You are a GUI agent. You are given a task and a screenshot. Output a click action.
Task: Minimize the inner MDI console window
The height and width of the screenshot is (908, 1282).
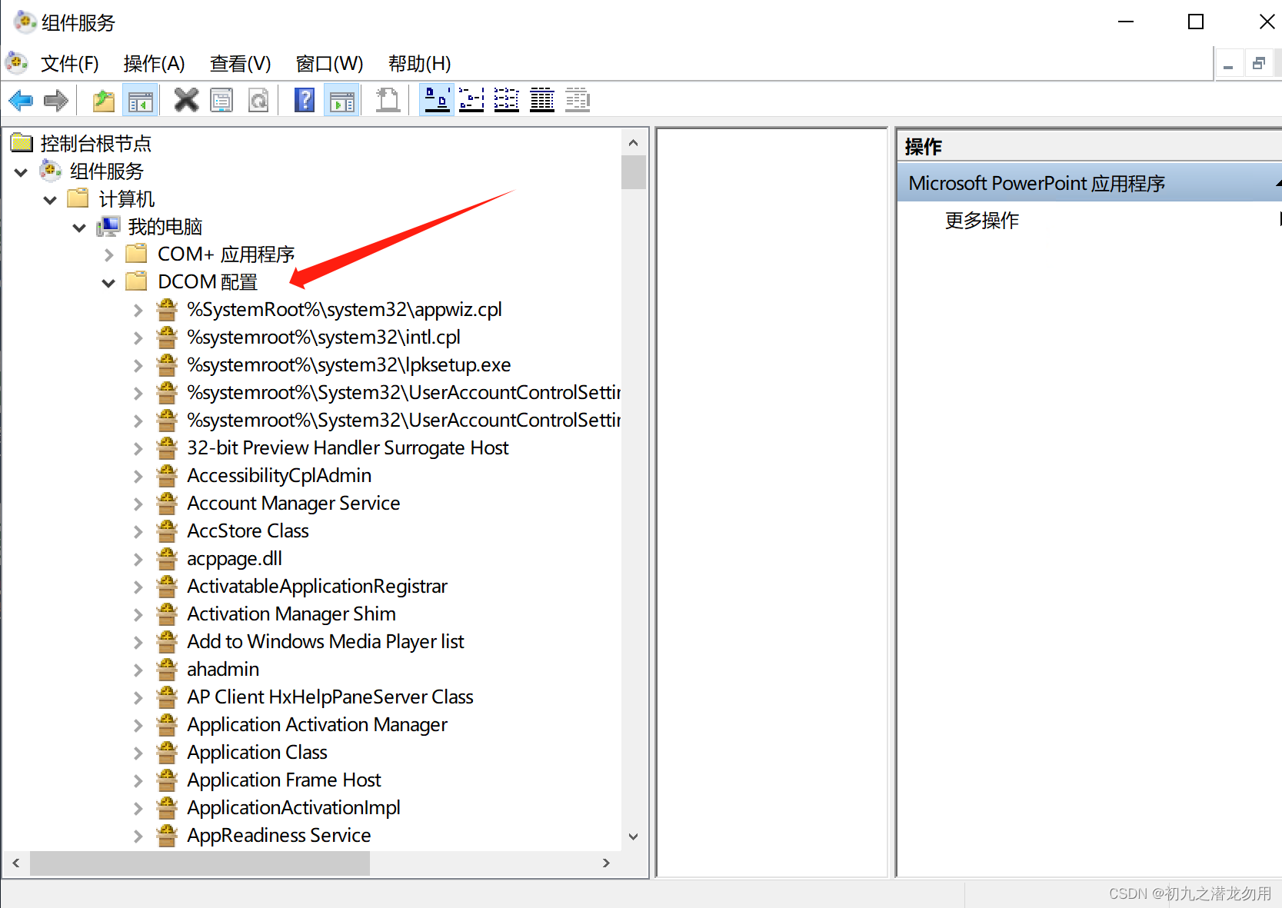1228,64
